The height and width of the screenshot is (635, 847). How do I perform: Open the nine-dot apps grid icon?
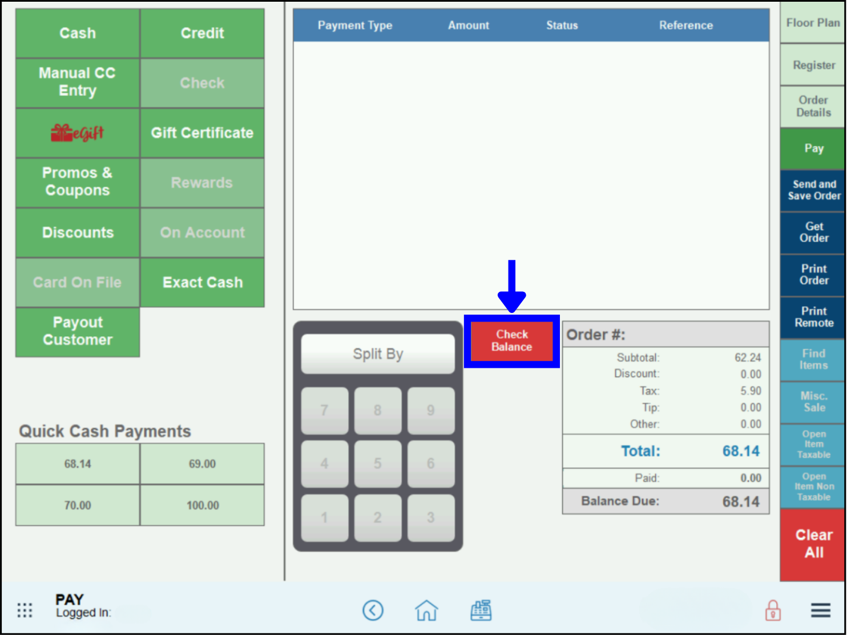[24, 610]
